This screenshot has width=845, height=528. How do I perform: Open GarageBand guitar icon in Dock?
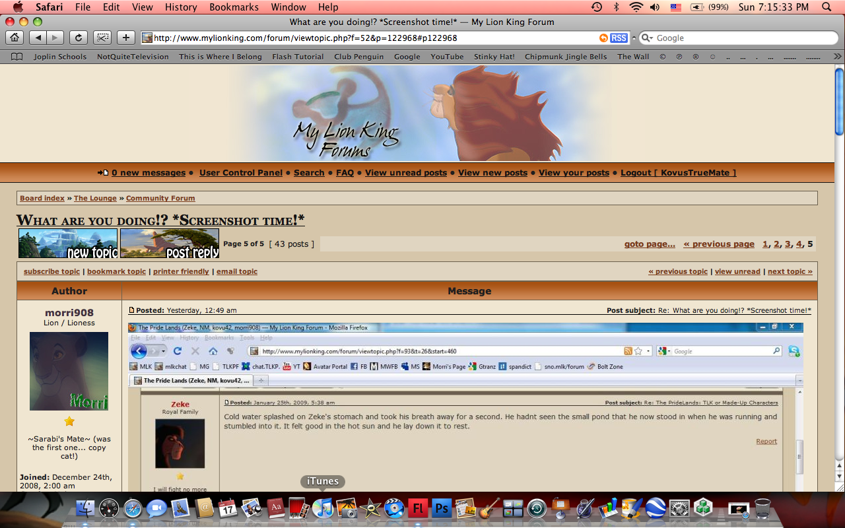pyautogui.click(x=489, y=509)
